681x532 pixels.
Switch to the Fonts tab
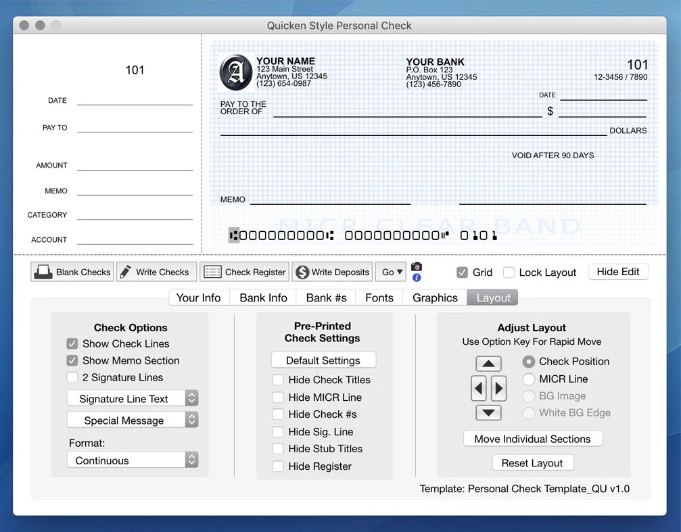pyautogui.click(x=379, y=297)
